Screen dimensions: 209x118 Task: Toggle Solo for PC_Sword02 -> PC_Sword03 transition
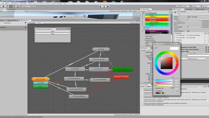coord(205,38)
